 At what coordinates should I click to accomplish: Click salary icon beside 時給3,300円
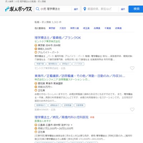coord(36,49)
